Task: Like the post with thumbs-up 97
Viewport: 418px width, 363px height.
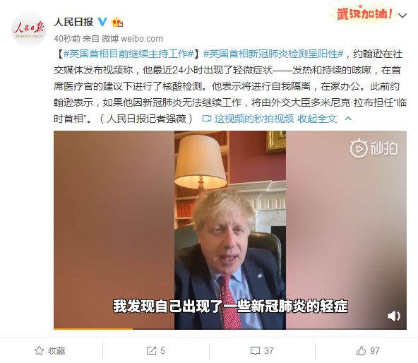Action: click(x=361, y=350)
